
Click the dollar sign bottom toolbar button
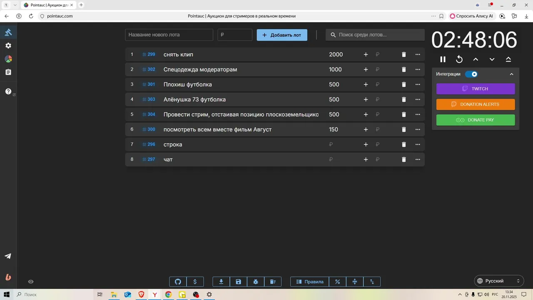point(195,282)
